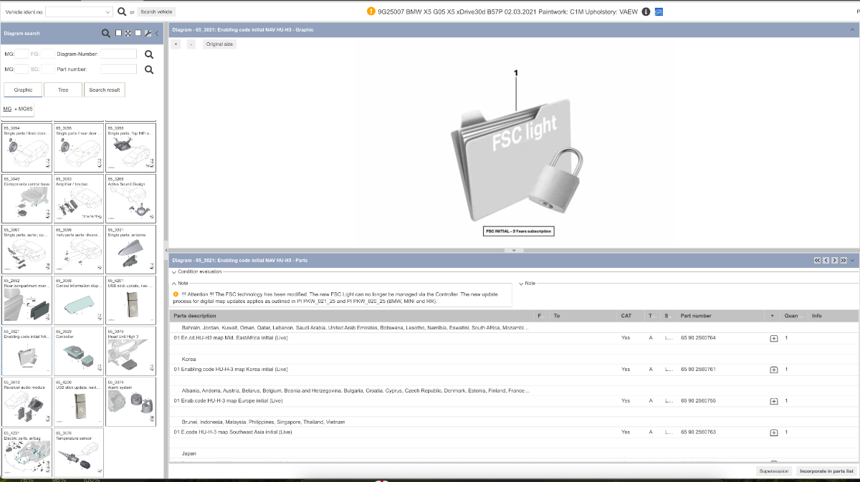Viewport: 860px width, 482px height.
Task: Go to the next diagram arrow
Action: 835,261
